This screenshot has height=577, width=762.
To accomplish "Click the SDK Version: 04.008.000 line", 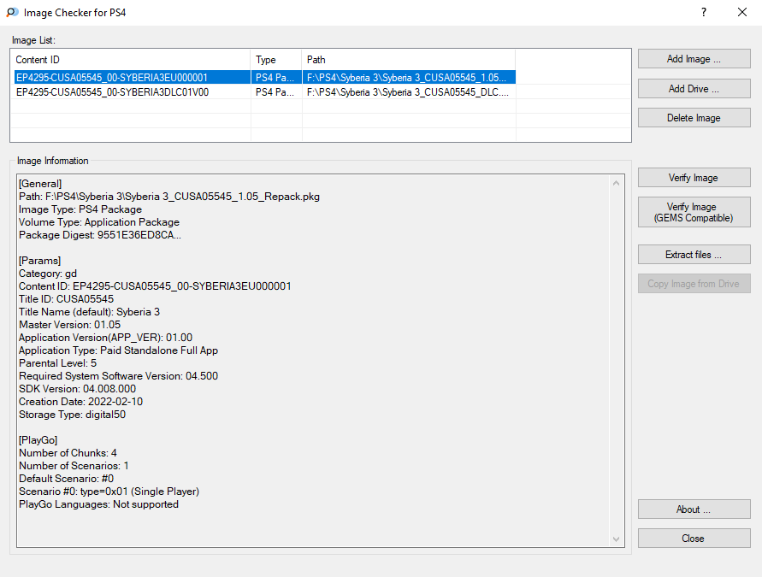I will (77, 389).
